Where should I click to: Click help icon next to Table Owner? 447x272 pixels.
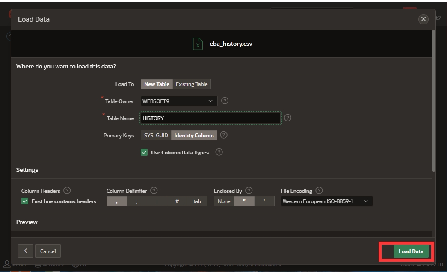pyautogui.click(x=225, y=101)
